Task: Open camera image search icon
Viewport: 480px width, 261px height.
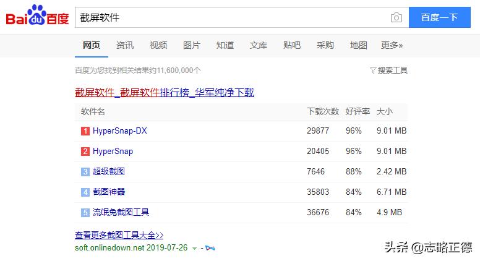Action: 396,18
